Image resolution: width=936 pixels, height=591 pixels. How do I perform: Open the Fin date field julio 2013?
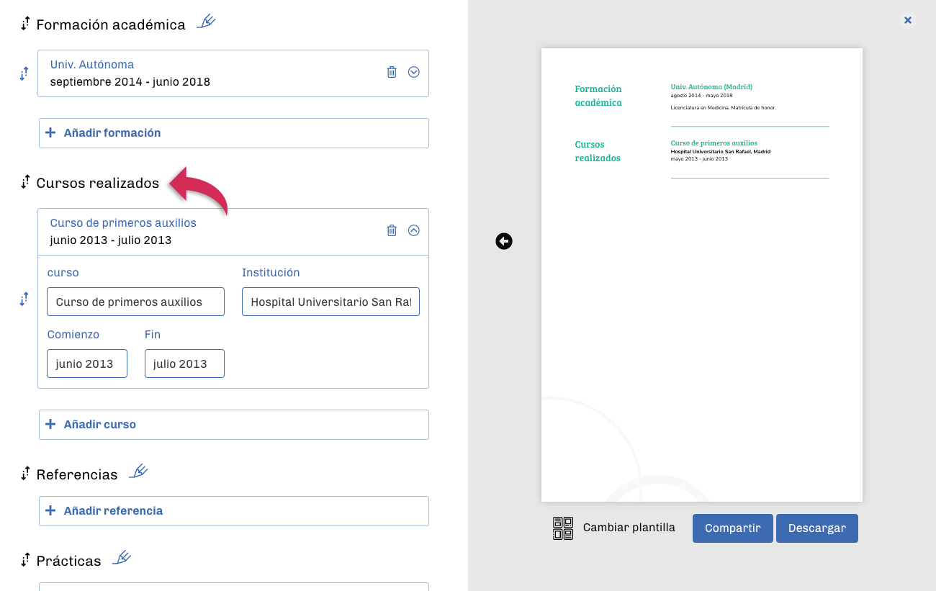[184, 364]
